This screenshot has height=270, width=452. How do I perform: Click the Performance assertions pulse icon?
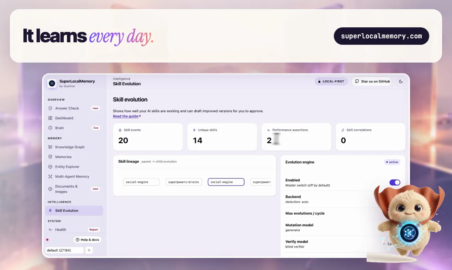[x=269, y=130]
